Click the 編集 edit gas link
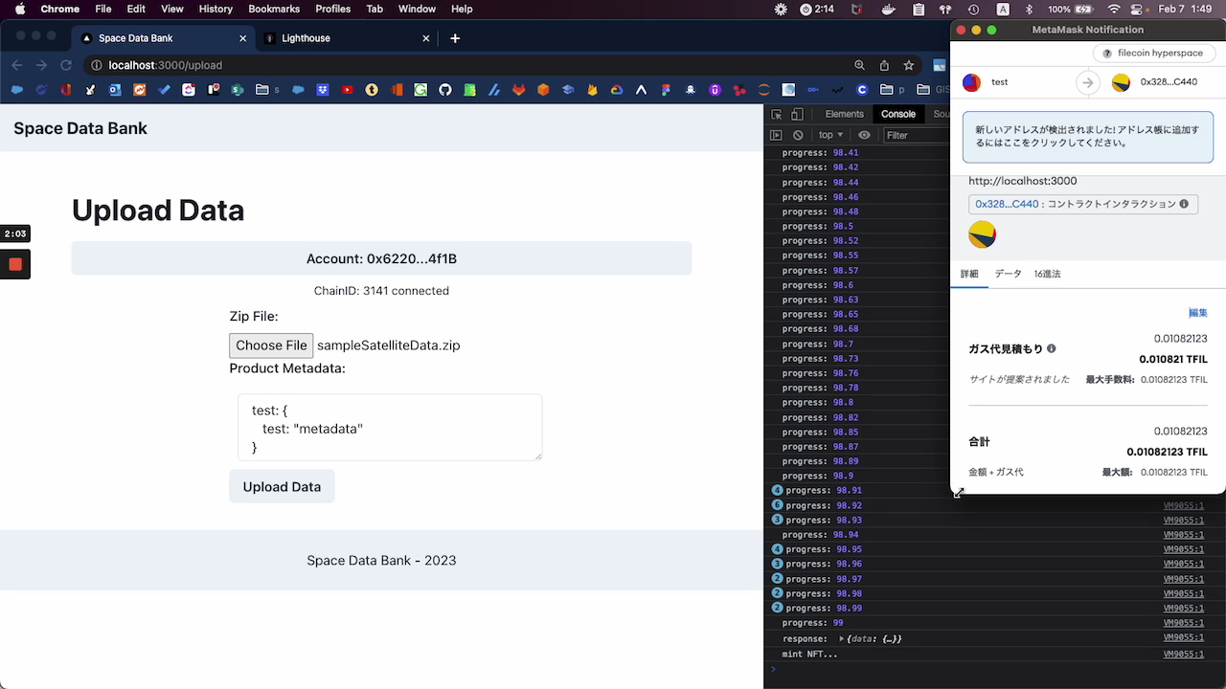 coord(1198,313)
